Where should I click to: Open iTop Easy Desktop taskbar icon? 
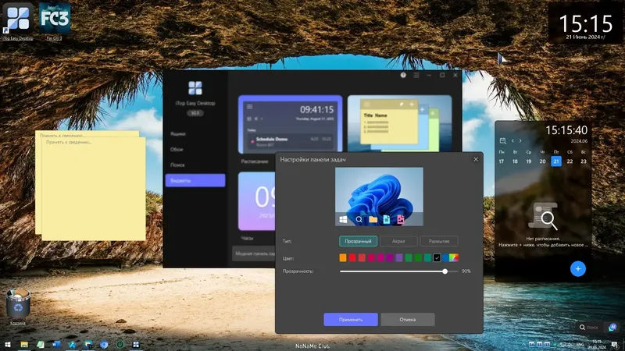(136, 345)
